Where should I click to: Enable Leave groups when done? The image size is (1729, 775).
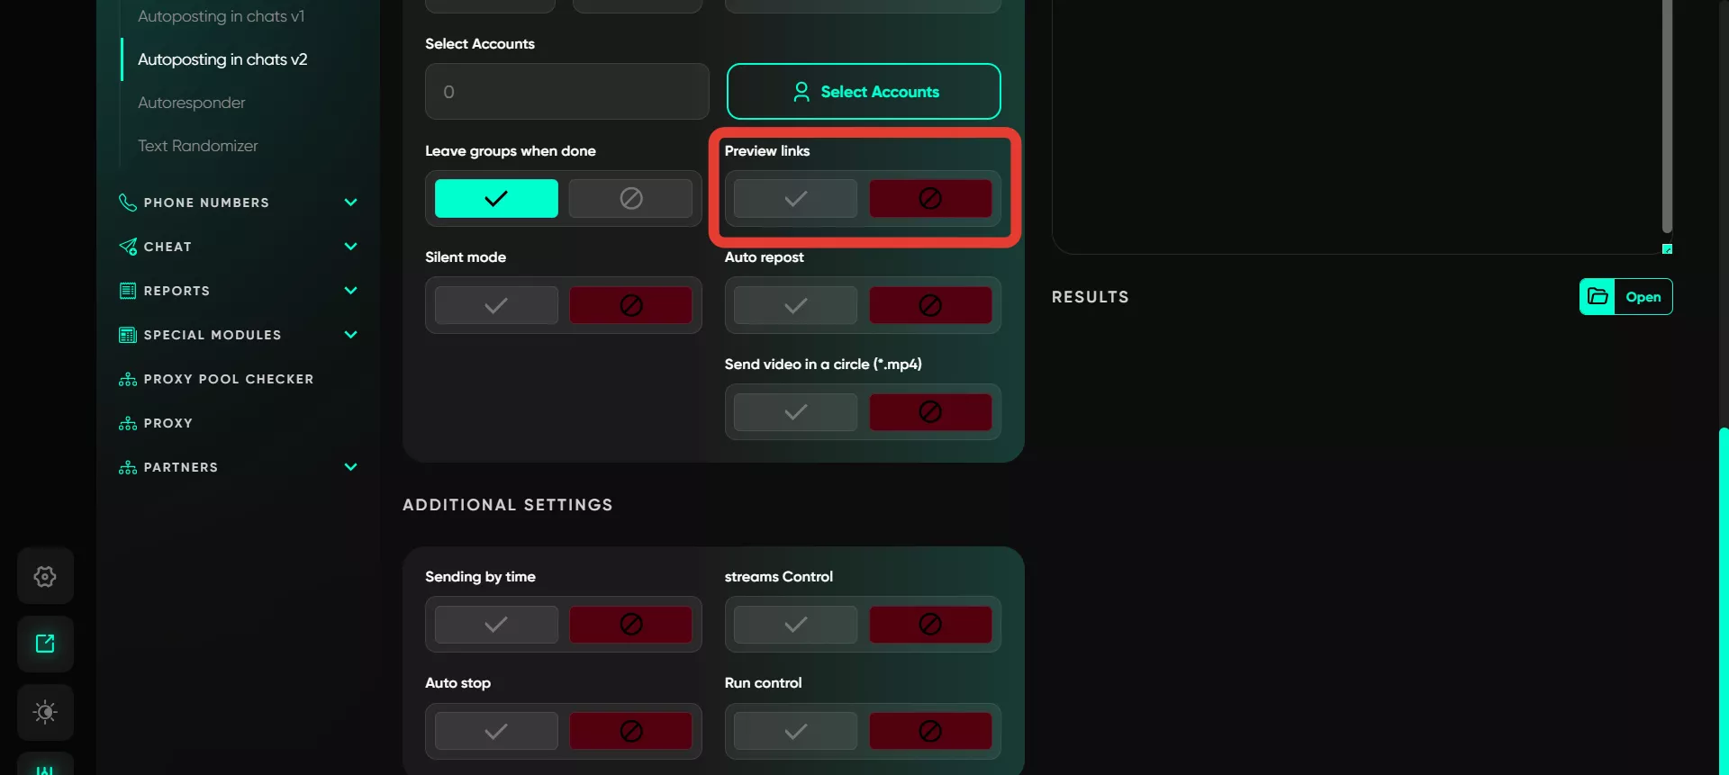click(496, 198)
